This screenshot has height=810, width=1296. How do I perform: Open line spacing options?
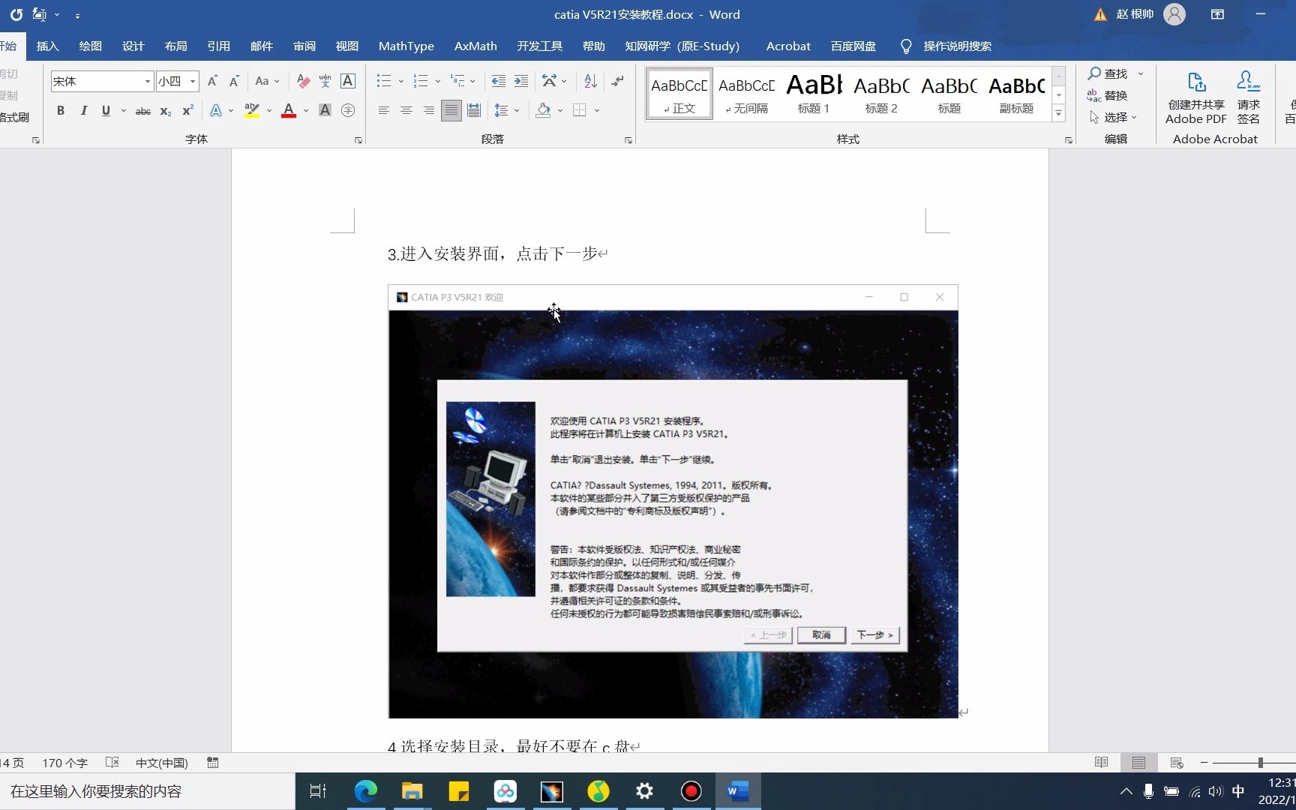pos(501,110)
